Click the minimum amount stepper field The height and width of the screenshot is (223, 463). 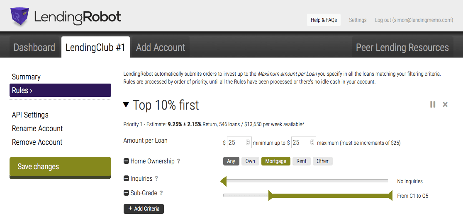point(239,143)
